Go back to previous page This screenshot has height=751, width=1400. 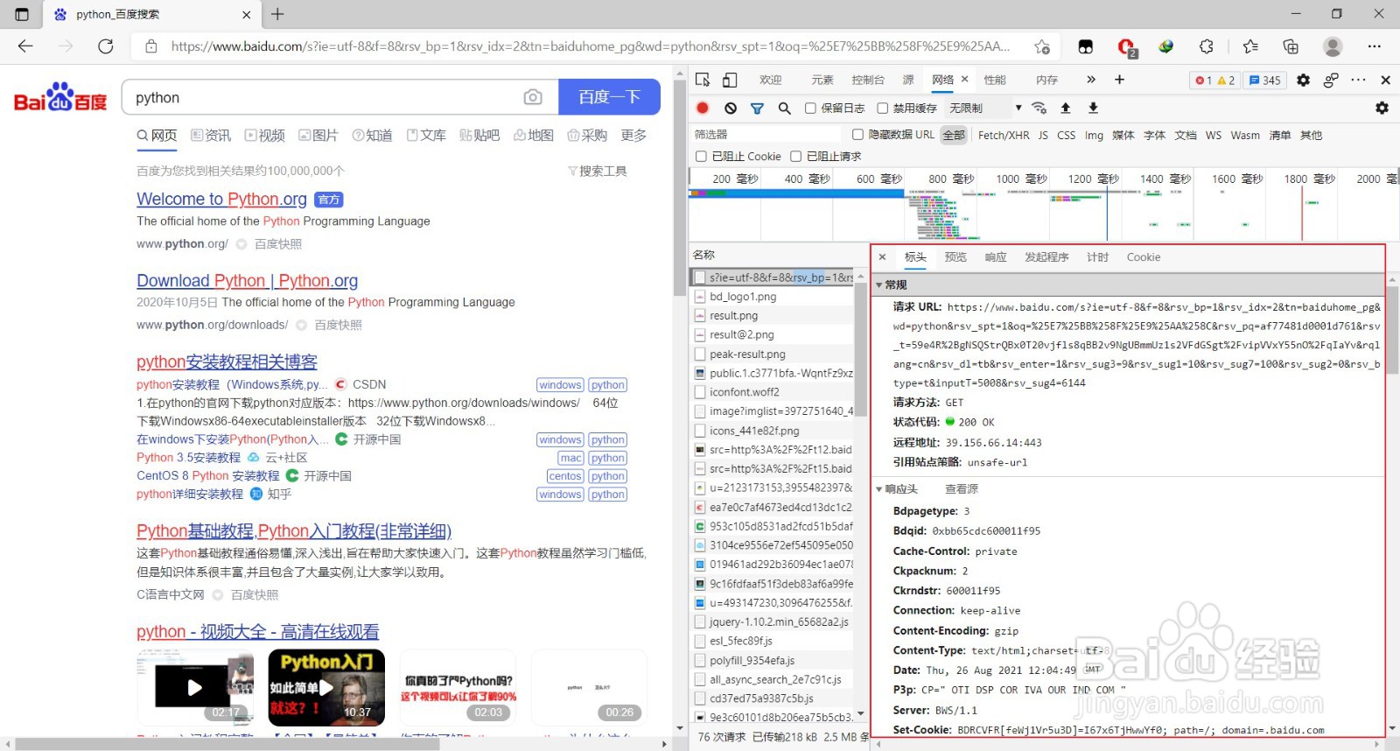pos(25,46)
